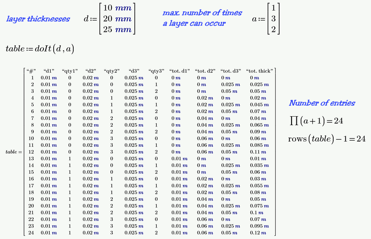371x239 pixels.
Task: Select total thickness 0.045 m in row 5
Action: [260, 105]
